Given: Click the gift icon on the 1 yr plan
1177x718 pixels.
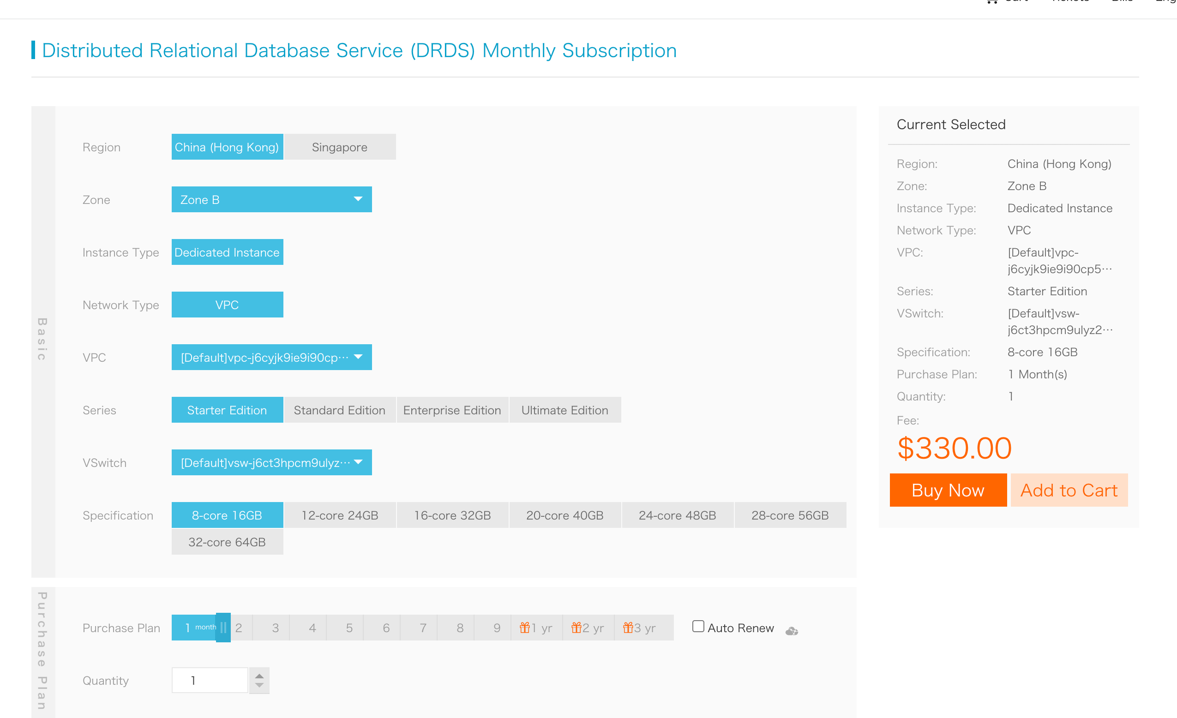Looking at the screenshot, I should point(524,627).
